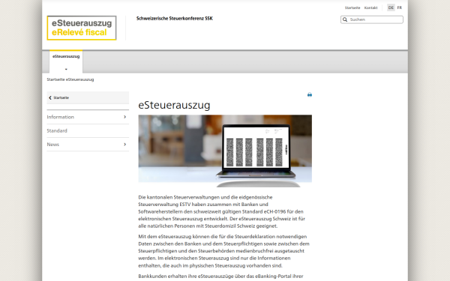Click the paragraph starting 'Mit dem eSteuerauszug'
The height and width of the screenshot is (281, 450).
223,251
